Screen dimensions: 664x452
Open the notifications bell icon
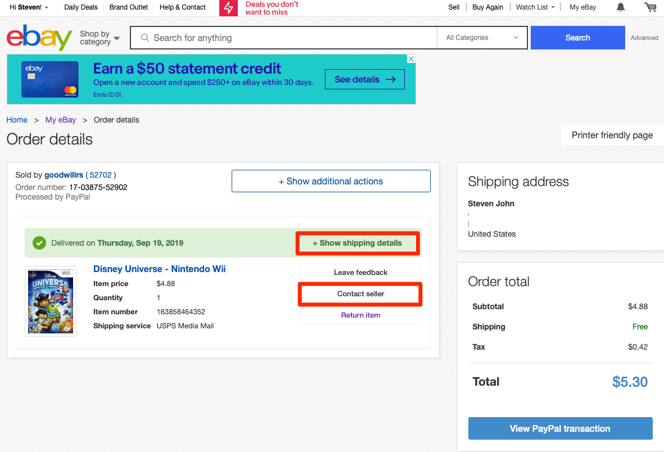[620, 7]
